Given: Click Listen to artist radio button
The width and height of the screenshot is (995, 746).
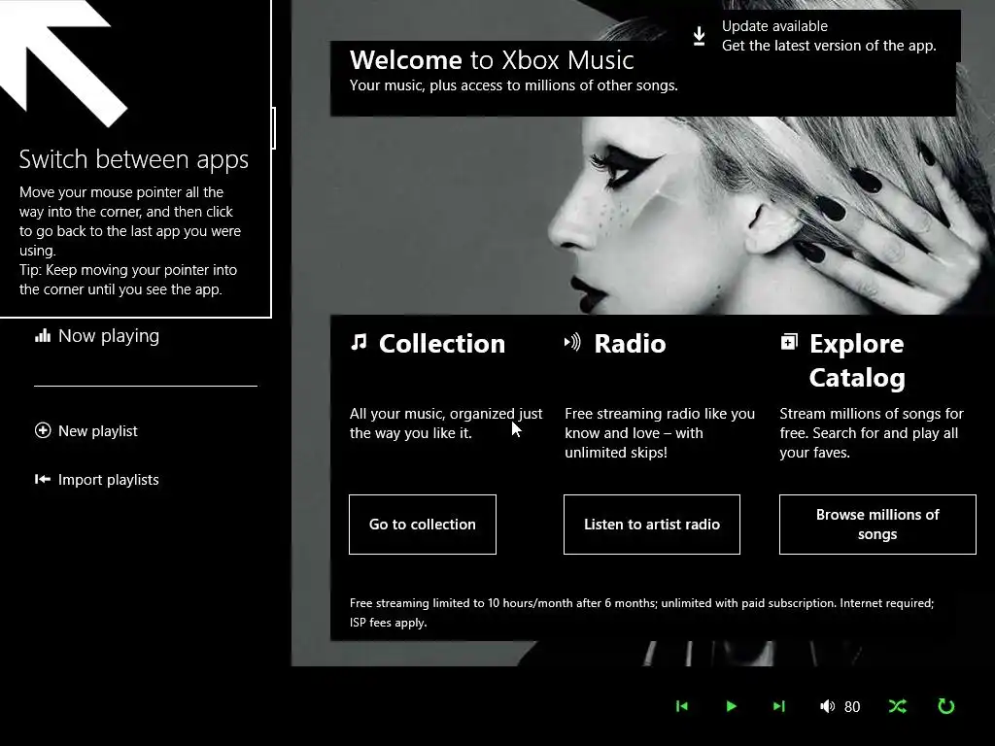Looking at the screenshot, I should point(652,525).
